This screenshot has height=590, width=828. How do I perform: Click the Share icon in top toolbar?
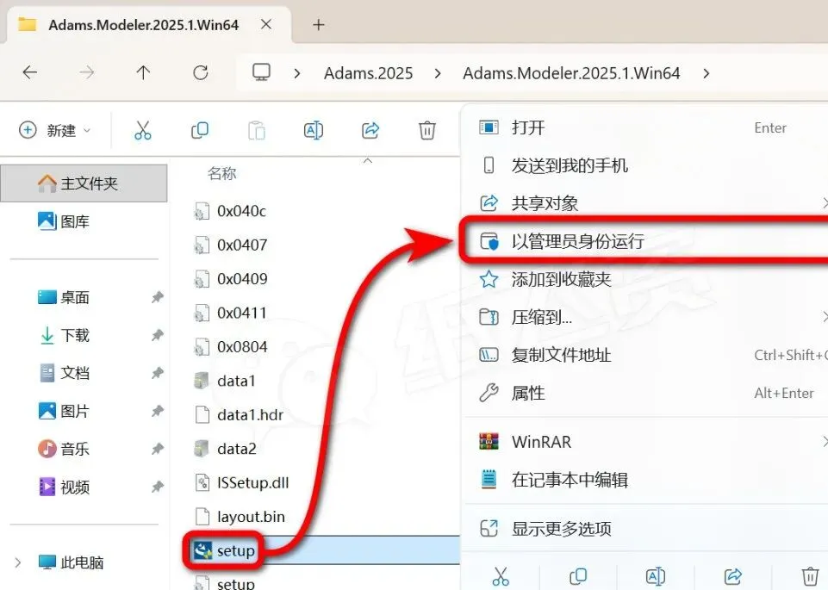(x=370, y=130)
